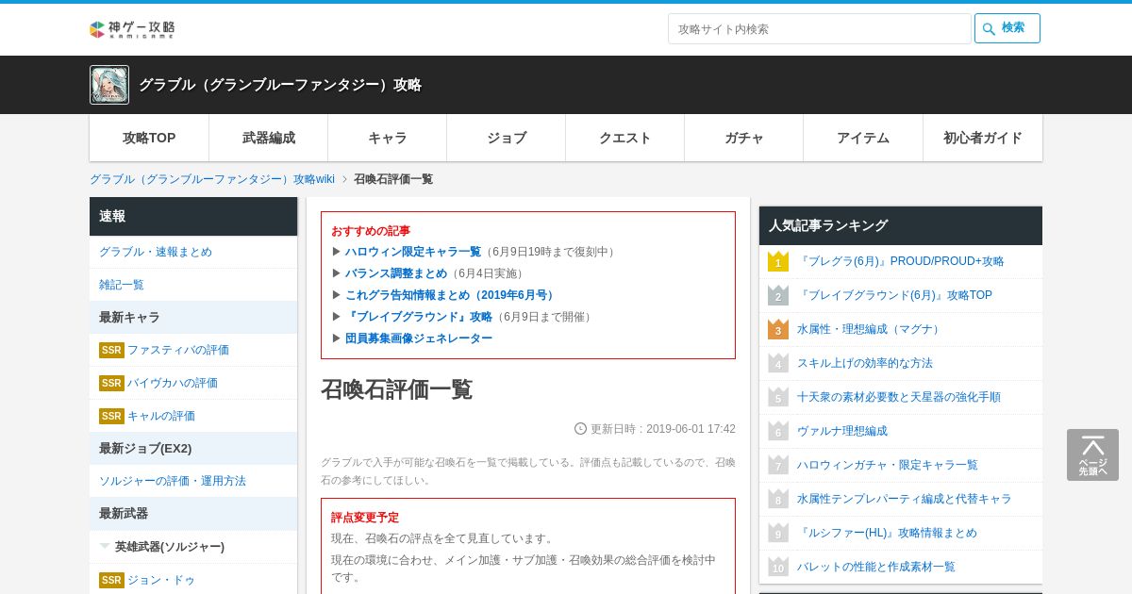Open the ジョブ menu tab
The image size is (1132, 594).
click(507, 138)
